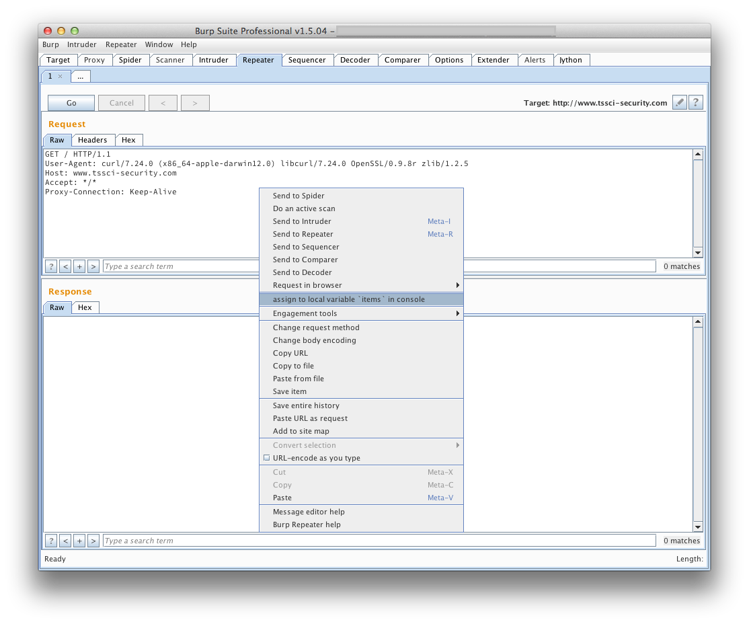Screen dimensions: 749x624
Task: Click the plus button in response search bar
Action: 79,541
